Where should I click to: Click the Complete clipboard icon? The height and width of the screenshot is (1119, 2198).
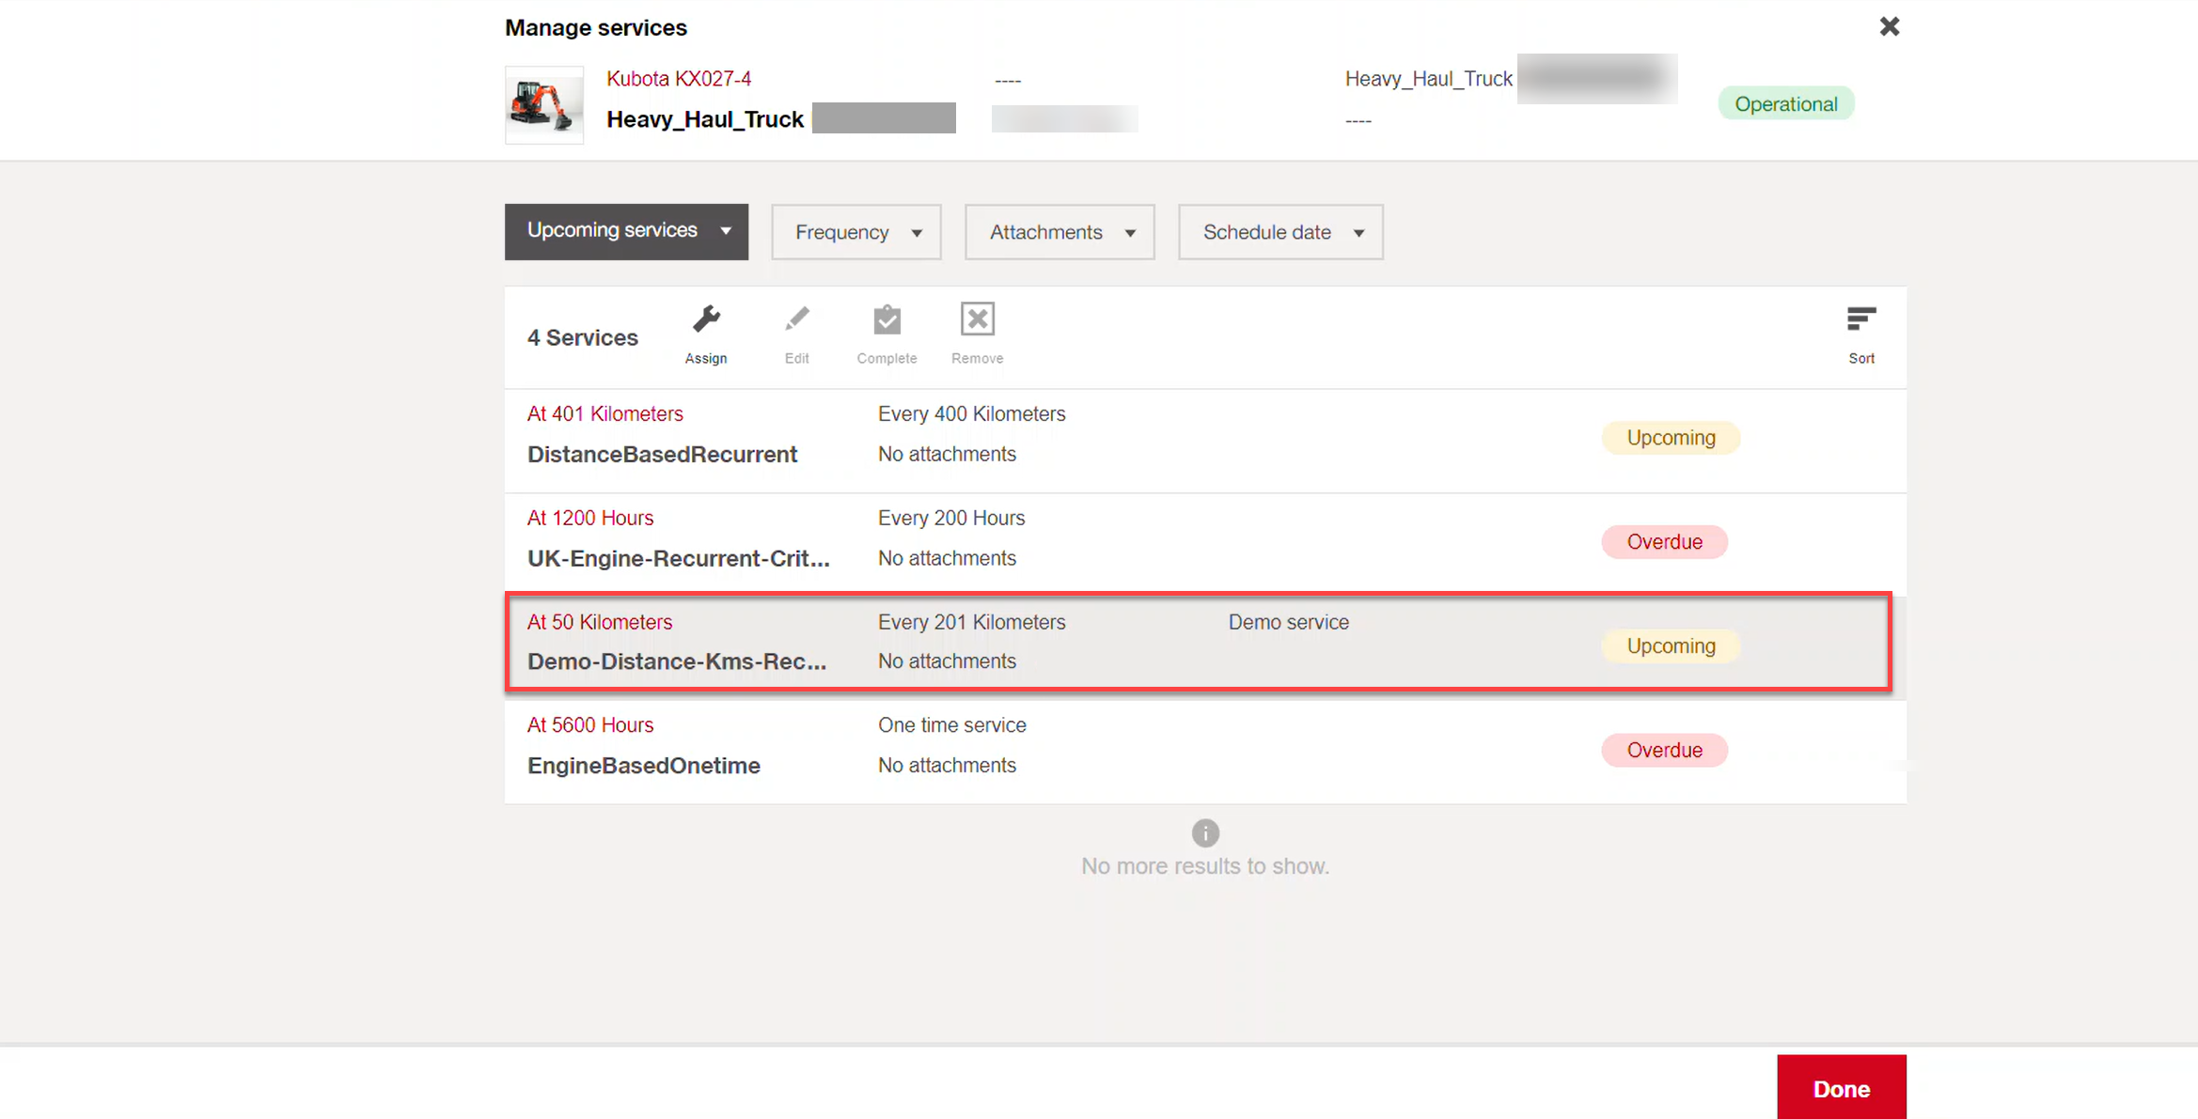(887, 320)
